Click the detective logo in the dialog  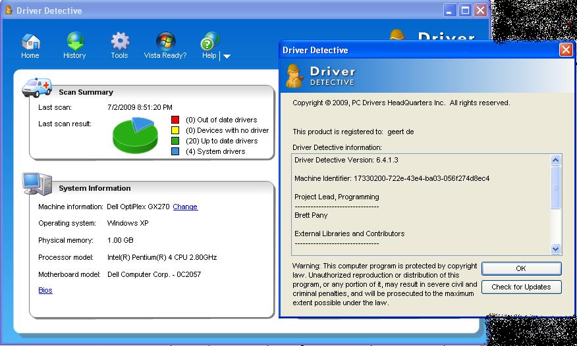294,76
